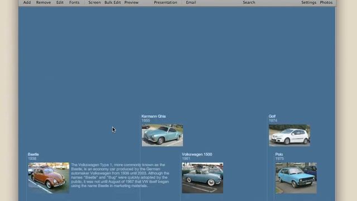Image resolution: width=357 pixels, height=201 pixels.
Task: Start Presentation mode from toolbar
Action: click(166, 2)
